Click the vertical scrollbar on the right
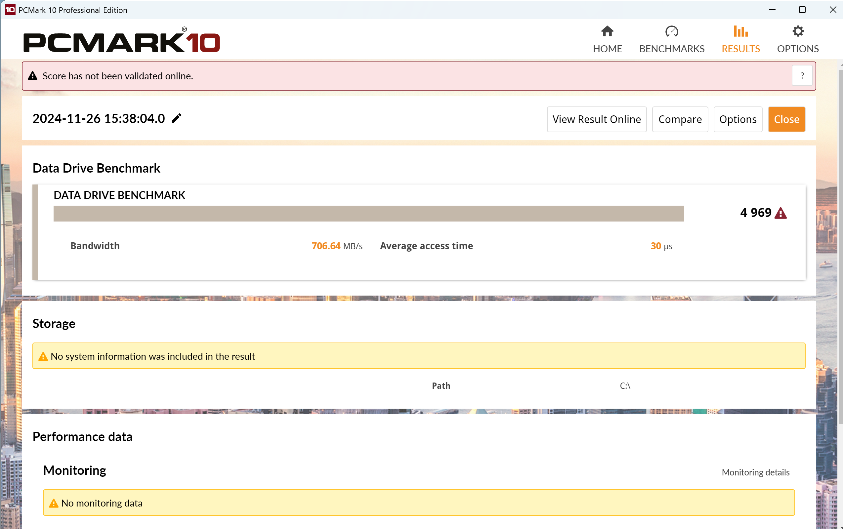Image resolution: width=843 pixels, height=529 pixels. 840,245
